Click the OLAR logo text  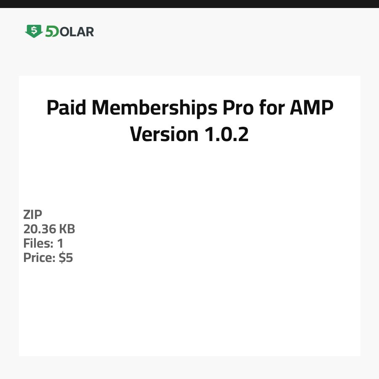point(77,32)
